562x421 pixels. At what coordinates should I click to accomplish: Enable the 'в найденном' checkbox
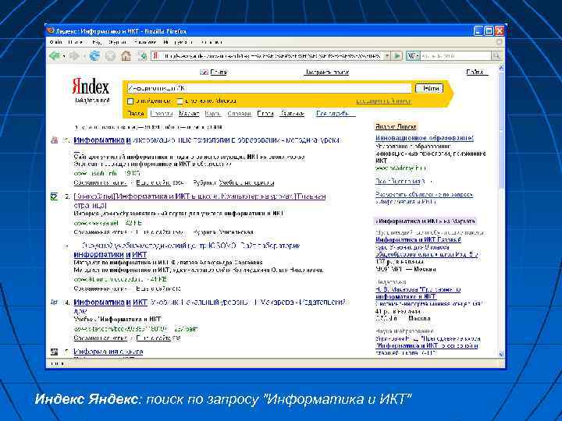(130, 101)
